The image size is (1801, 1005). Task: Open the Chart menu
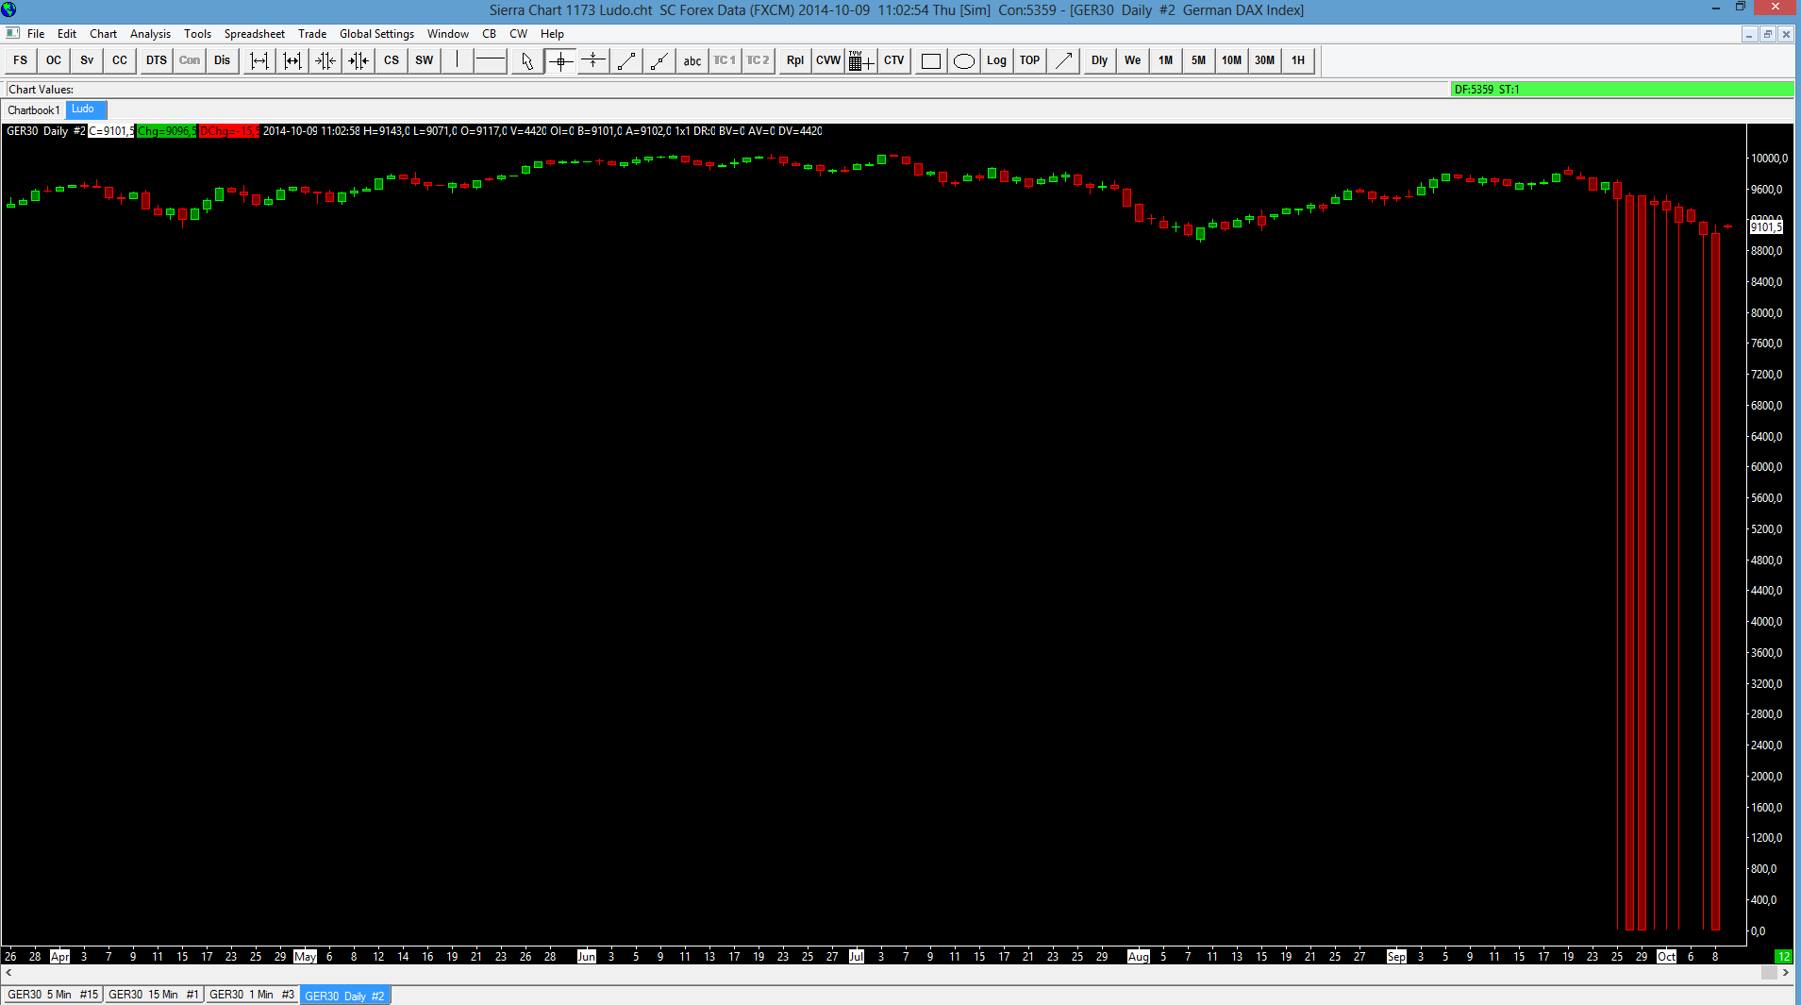104,34
